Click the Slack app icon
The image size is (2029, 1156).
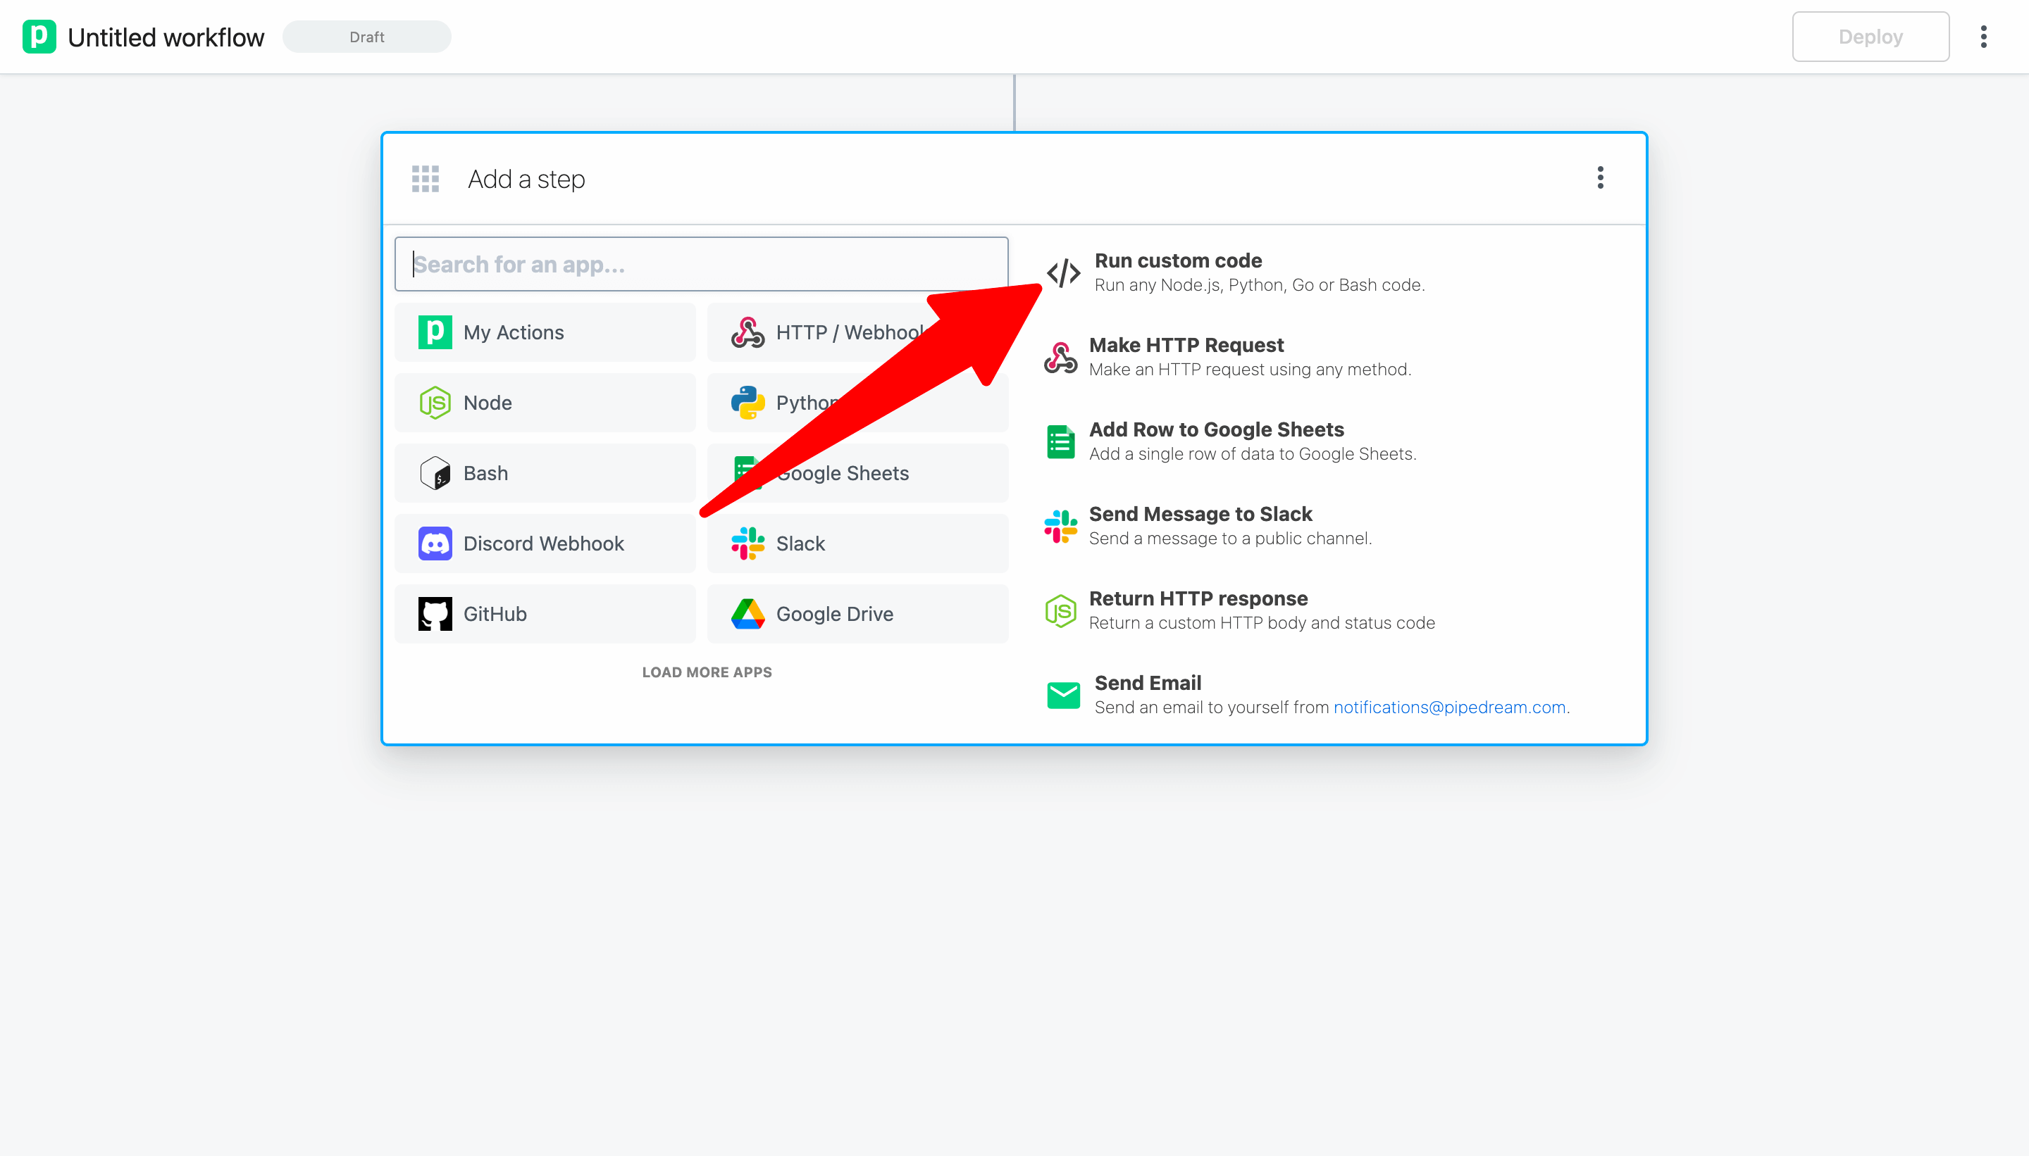[747, 544]
